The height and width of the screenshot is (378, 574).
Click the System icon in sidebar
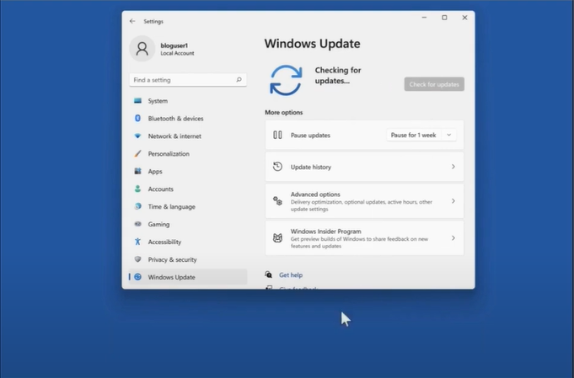pos(137,101)
